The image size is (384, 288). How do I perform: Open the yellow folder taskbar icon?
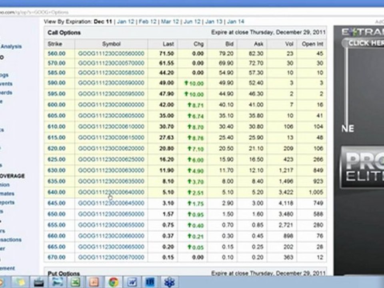tap(20, 282)
